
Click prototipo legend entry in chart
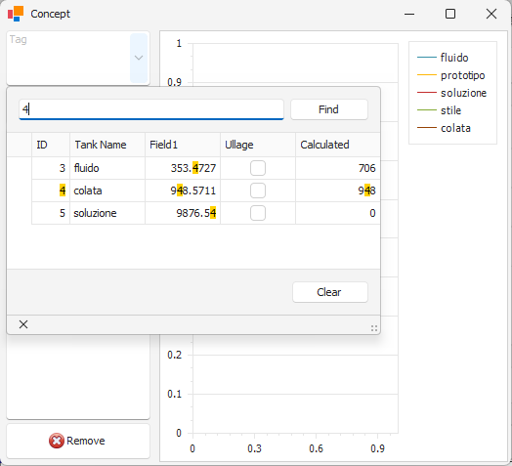[451, 75]
